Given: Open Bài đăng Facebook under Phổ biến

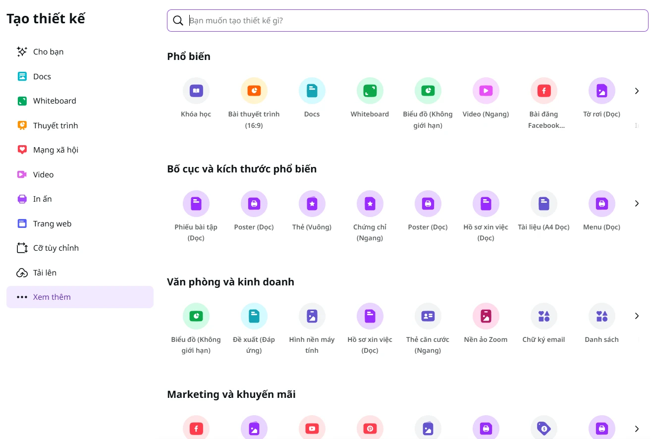Looking at the screenshot, I should [x=544, y=91].
